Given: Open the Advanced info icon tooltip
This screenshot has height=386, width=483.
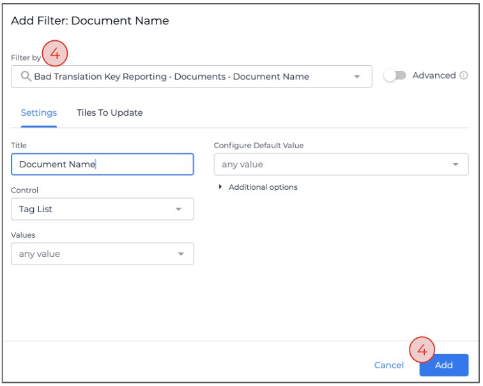Looking at the screenshot, I should pyautogui.click(x=464, y=75).
